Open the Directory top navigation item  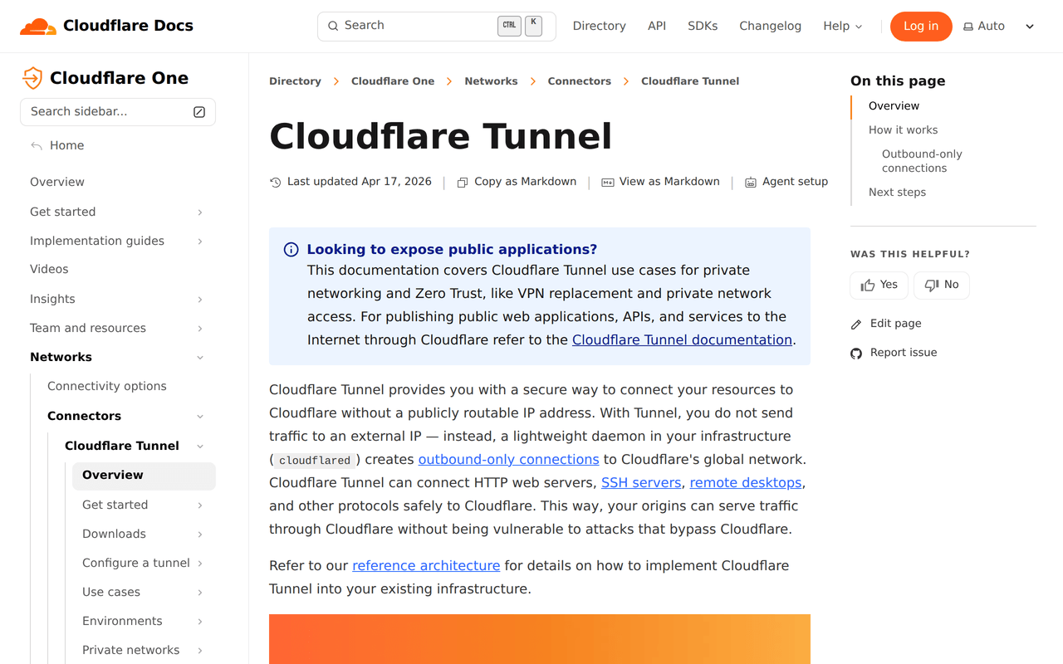599,27
